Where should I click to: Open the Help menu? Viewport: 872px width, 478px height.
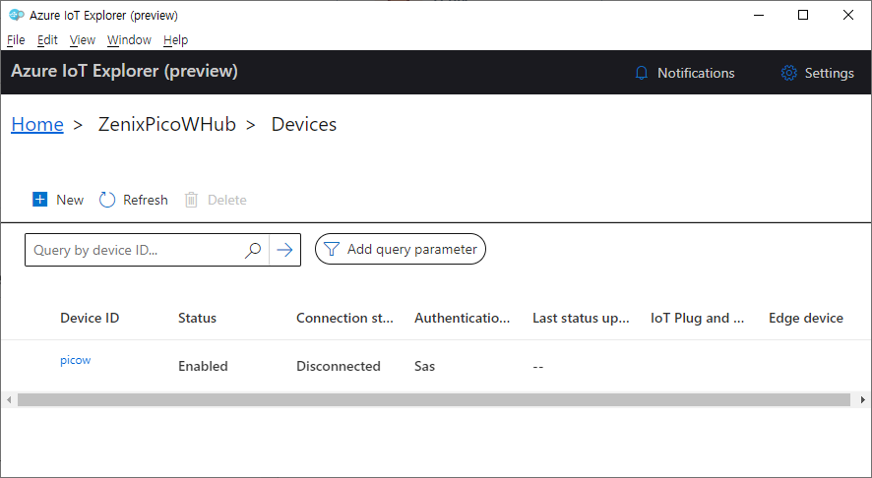176,40
